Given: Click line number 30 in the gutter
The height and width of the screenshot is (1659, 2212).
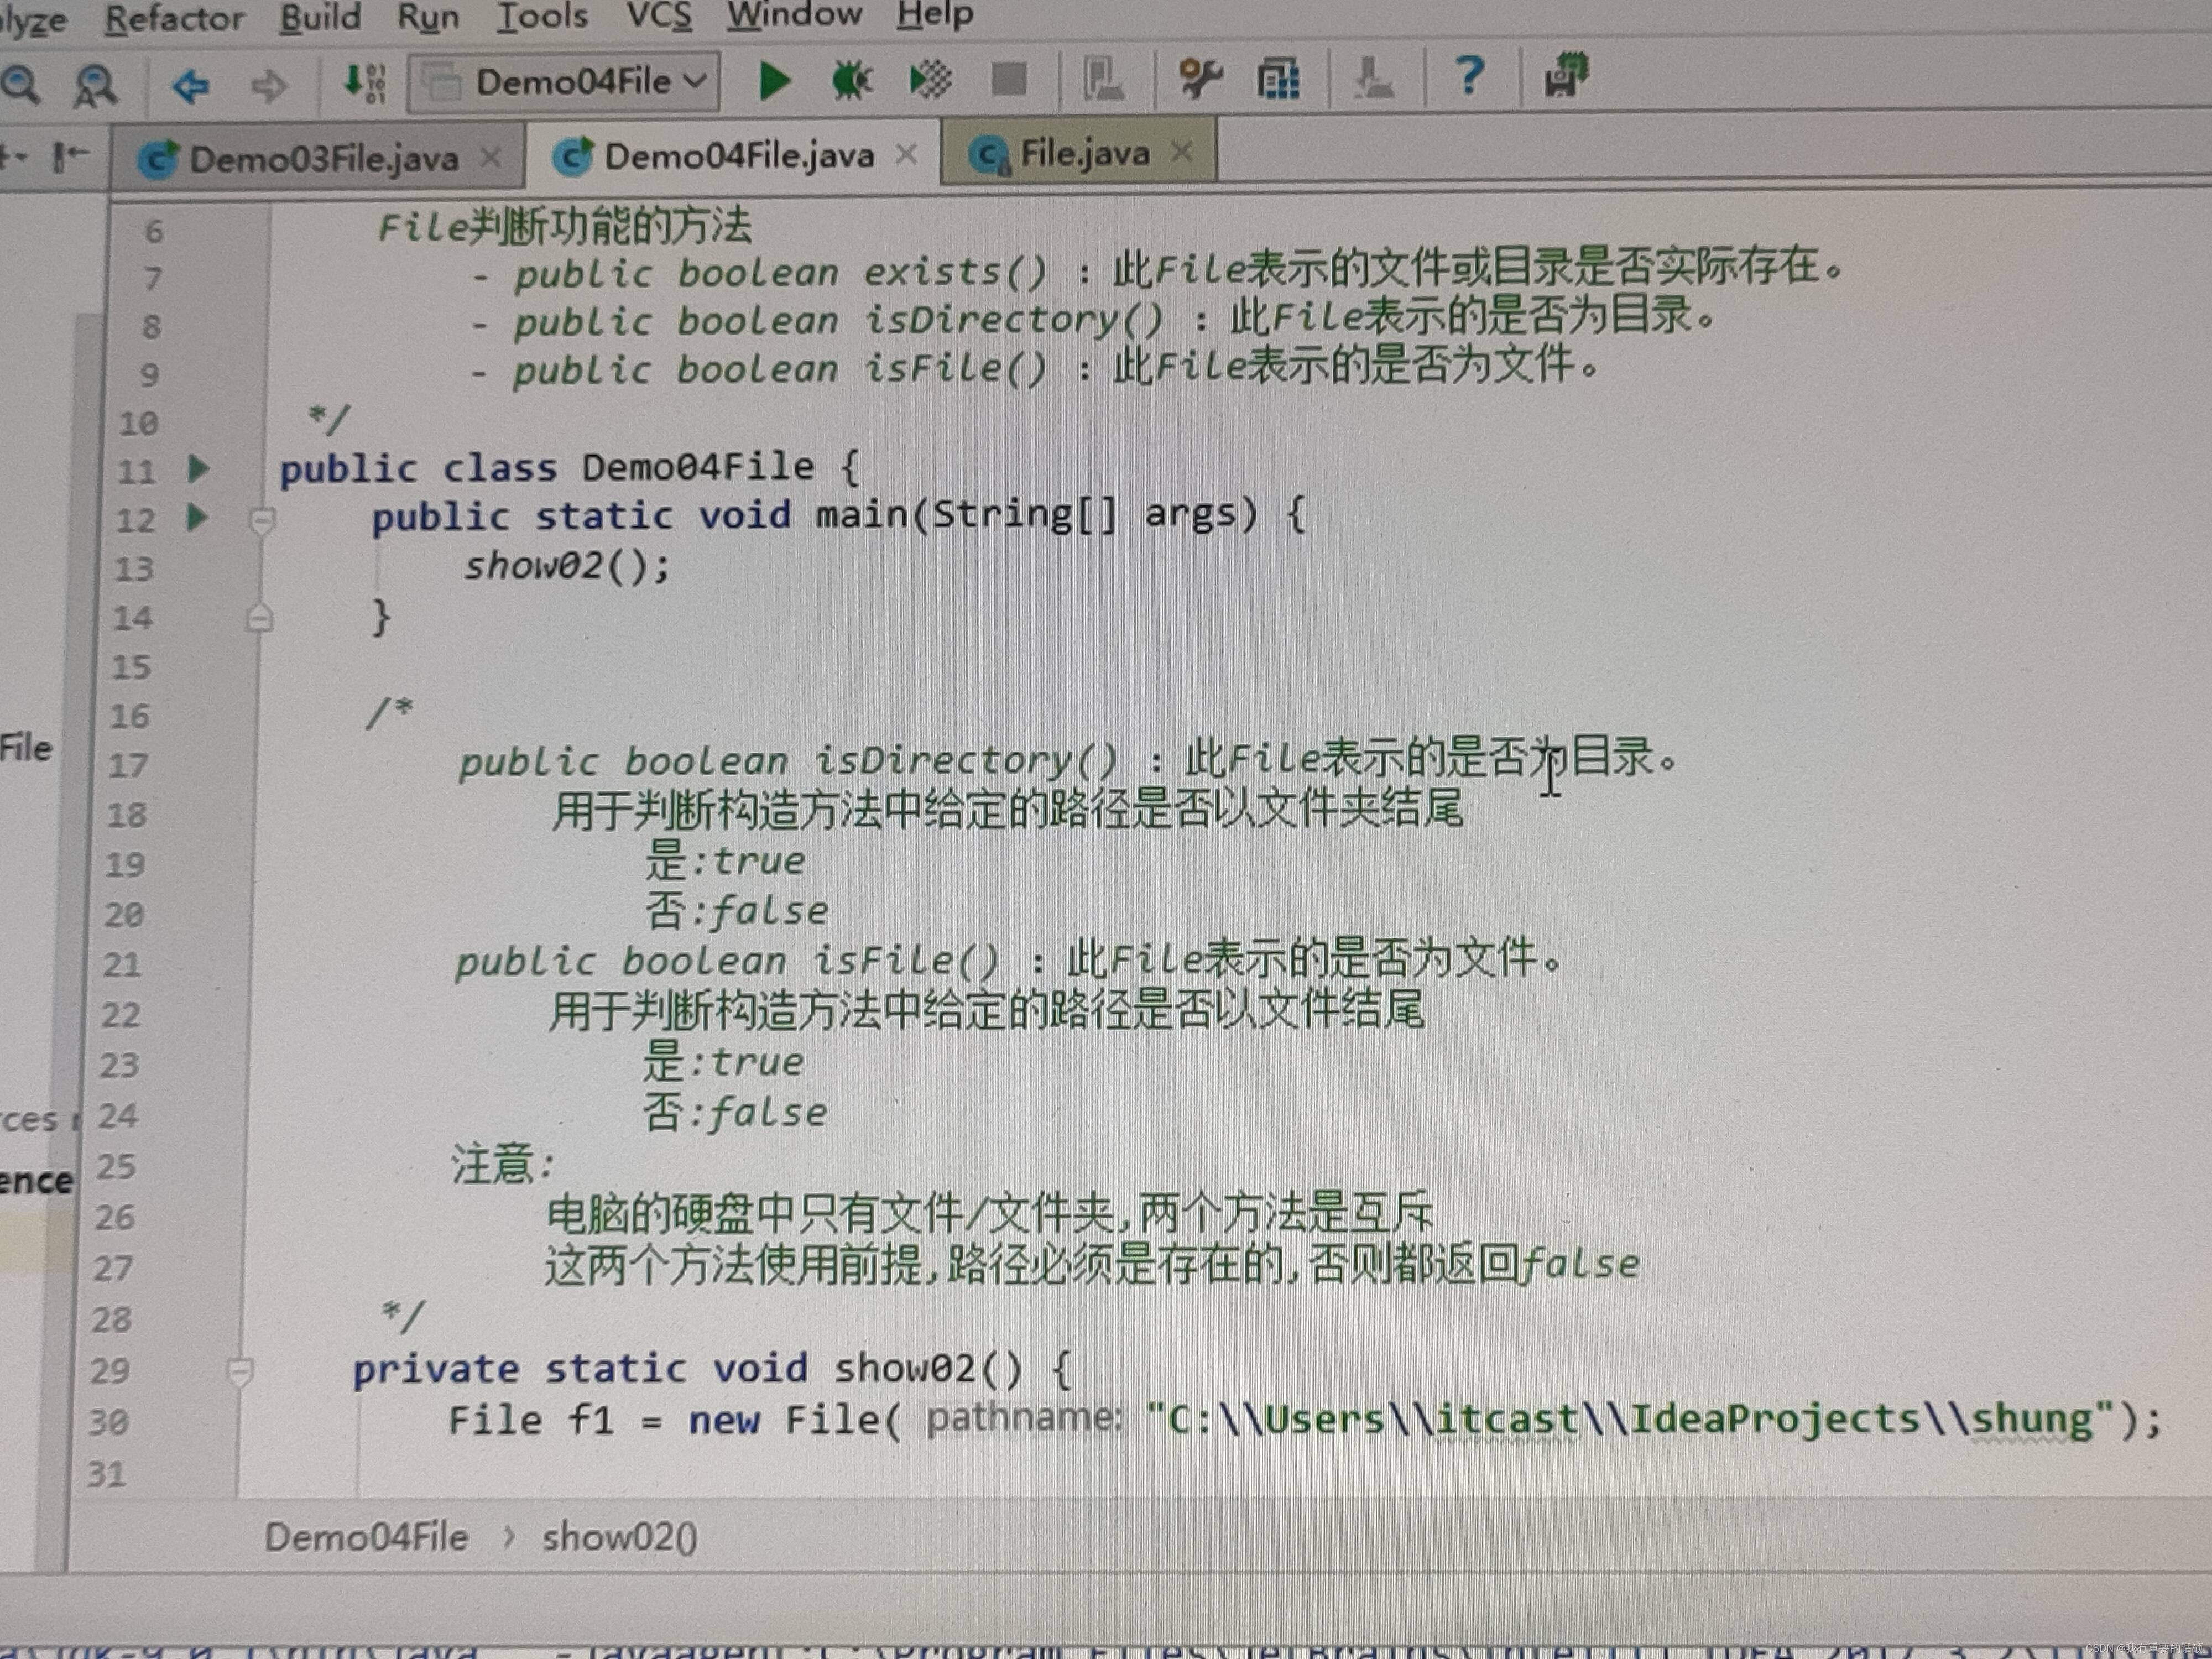Looking at the screenshot, I should [x=108, y=1421].
